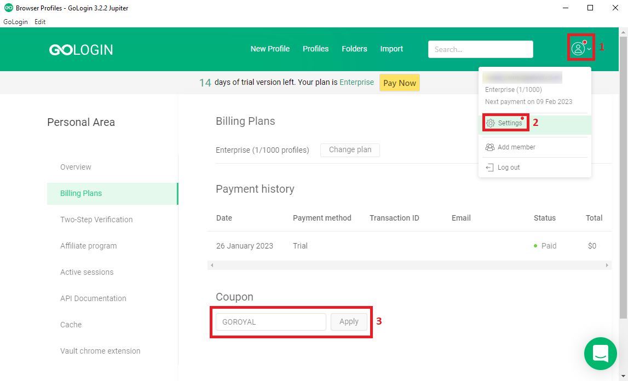Click the Date column header
628x381 pixels.
tap(224, 218)
